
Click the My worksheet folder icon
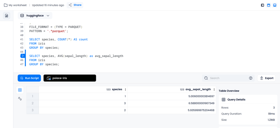click(5, 5)
